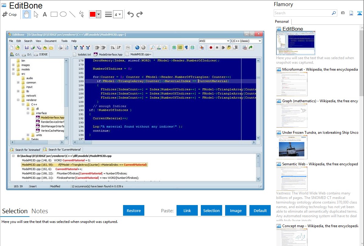Pick the rectangle shape tool
This screenshot has height=246, width=364.
click(x=54, y=14)
